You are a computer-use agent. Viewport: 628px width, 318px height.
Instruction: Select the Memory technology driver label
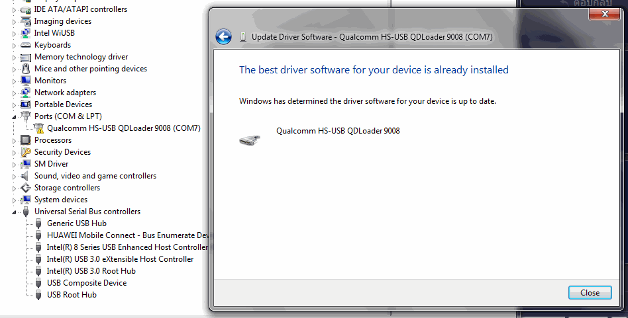coord(81,57)
